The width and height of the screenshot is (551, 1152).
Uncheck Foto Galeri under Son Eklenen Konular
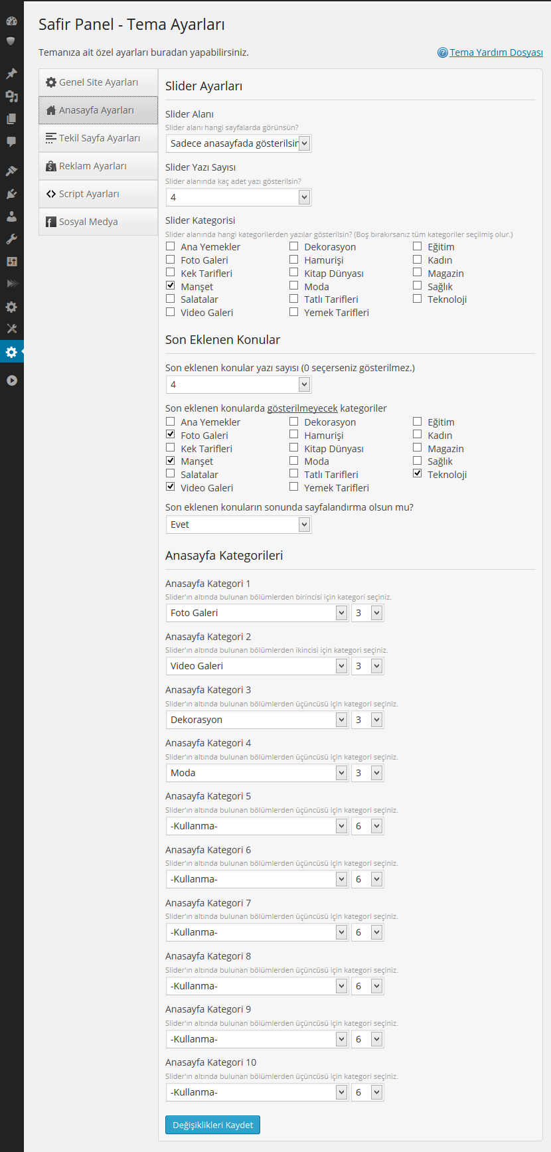point(171,435)
